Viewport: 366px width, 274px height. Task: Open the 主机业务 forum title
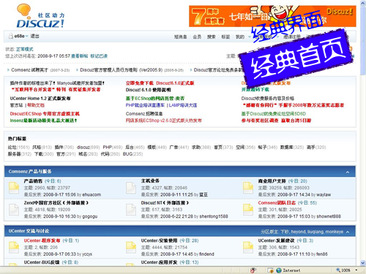click(150, 180)
